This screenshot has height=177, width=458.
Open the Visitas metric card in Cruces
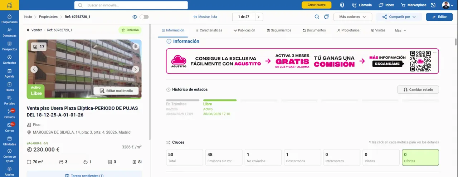tap(381, 158)
